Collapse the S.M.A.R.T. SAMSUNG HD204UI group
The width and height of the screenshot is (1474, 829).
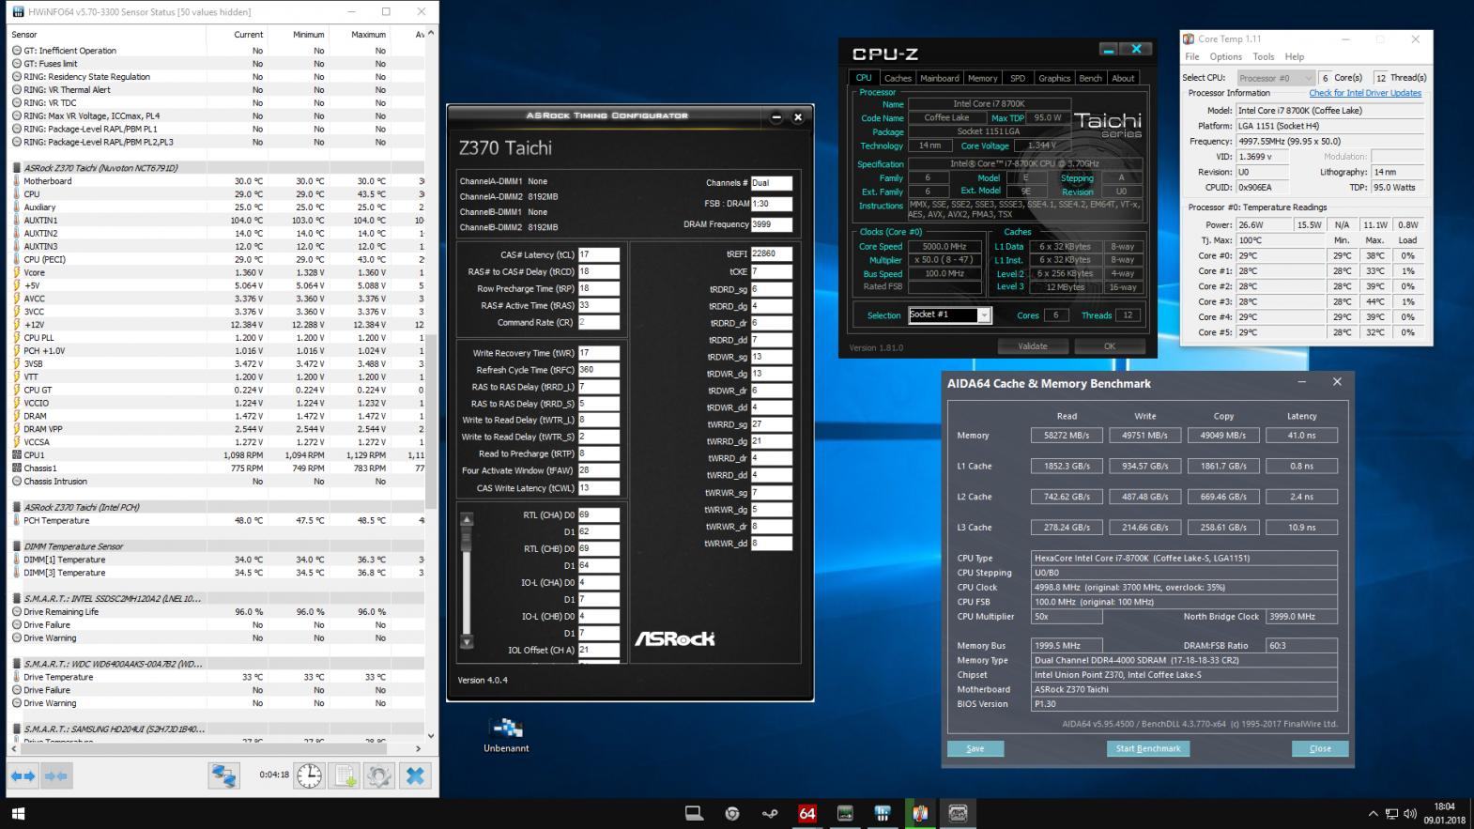[17, 729]
